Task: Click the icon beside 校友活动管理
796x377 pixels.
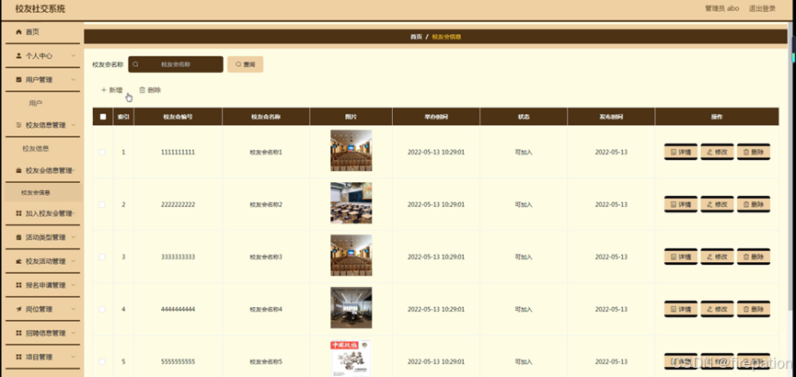Action: [x=18, y=261]
